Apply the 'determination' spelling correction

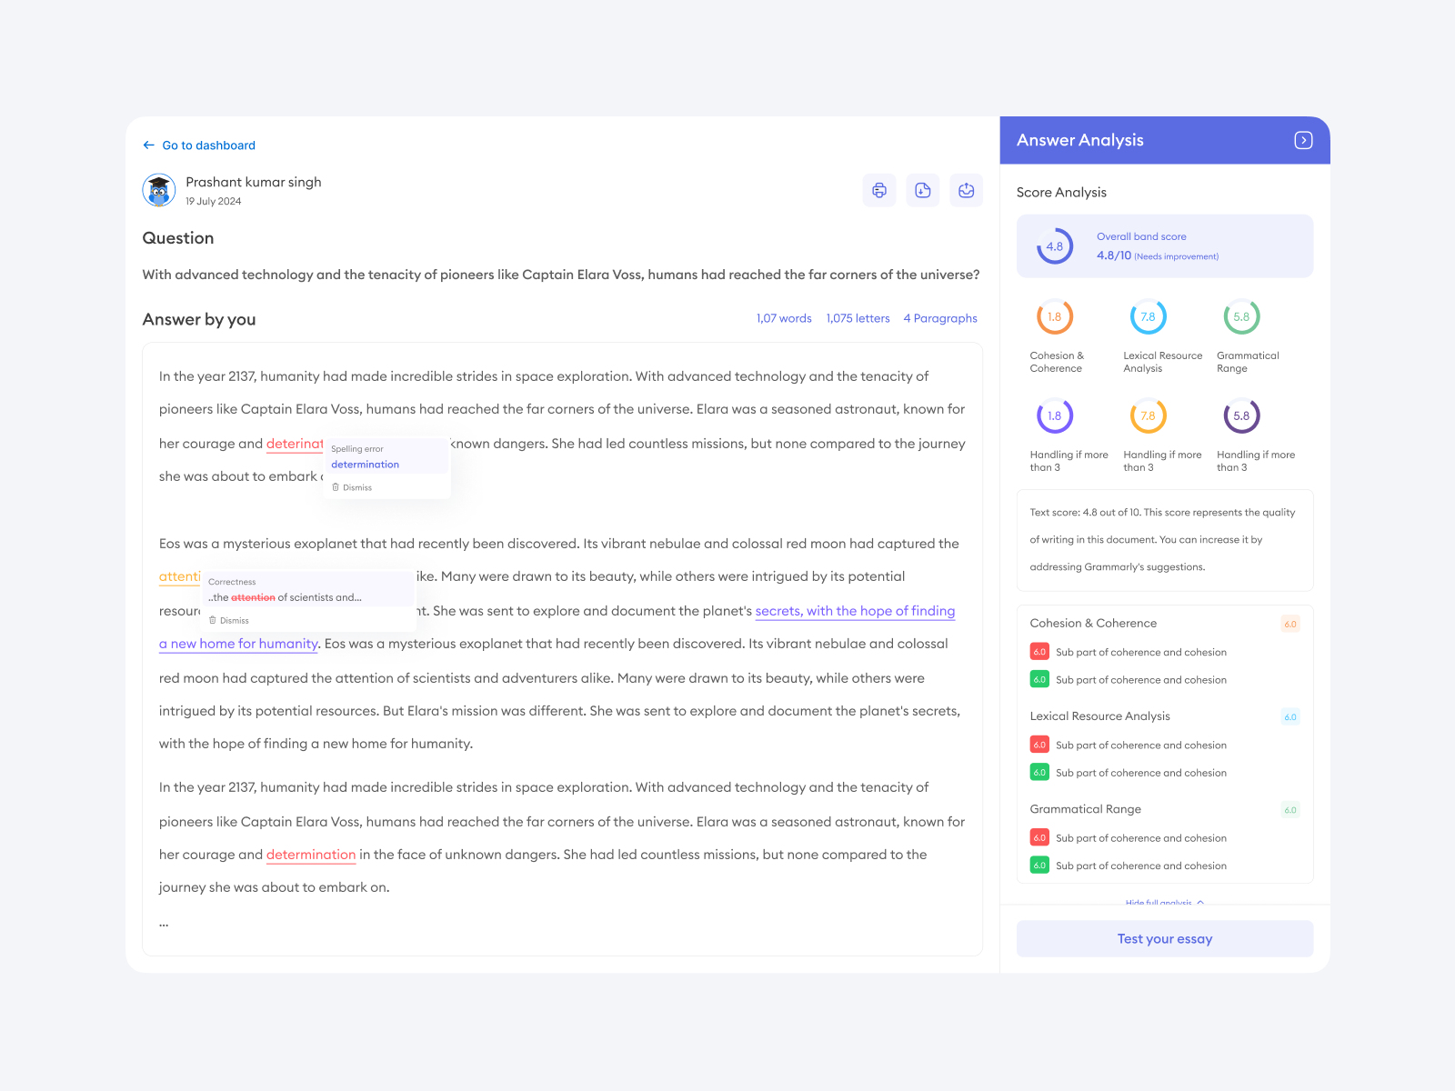[365, 465]
